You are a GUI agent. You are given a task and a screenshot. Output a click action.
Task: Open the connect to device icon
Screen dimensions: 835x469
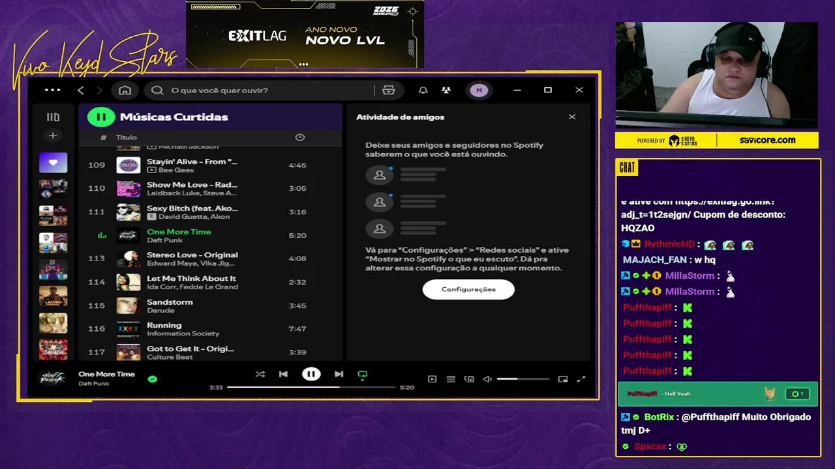[x=469, y=379]
